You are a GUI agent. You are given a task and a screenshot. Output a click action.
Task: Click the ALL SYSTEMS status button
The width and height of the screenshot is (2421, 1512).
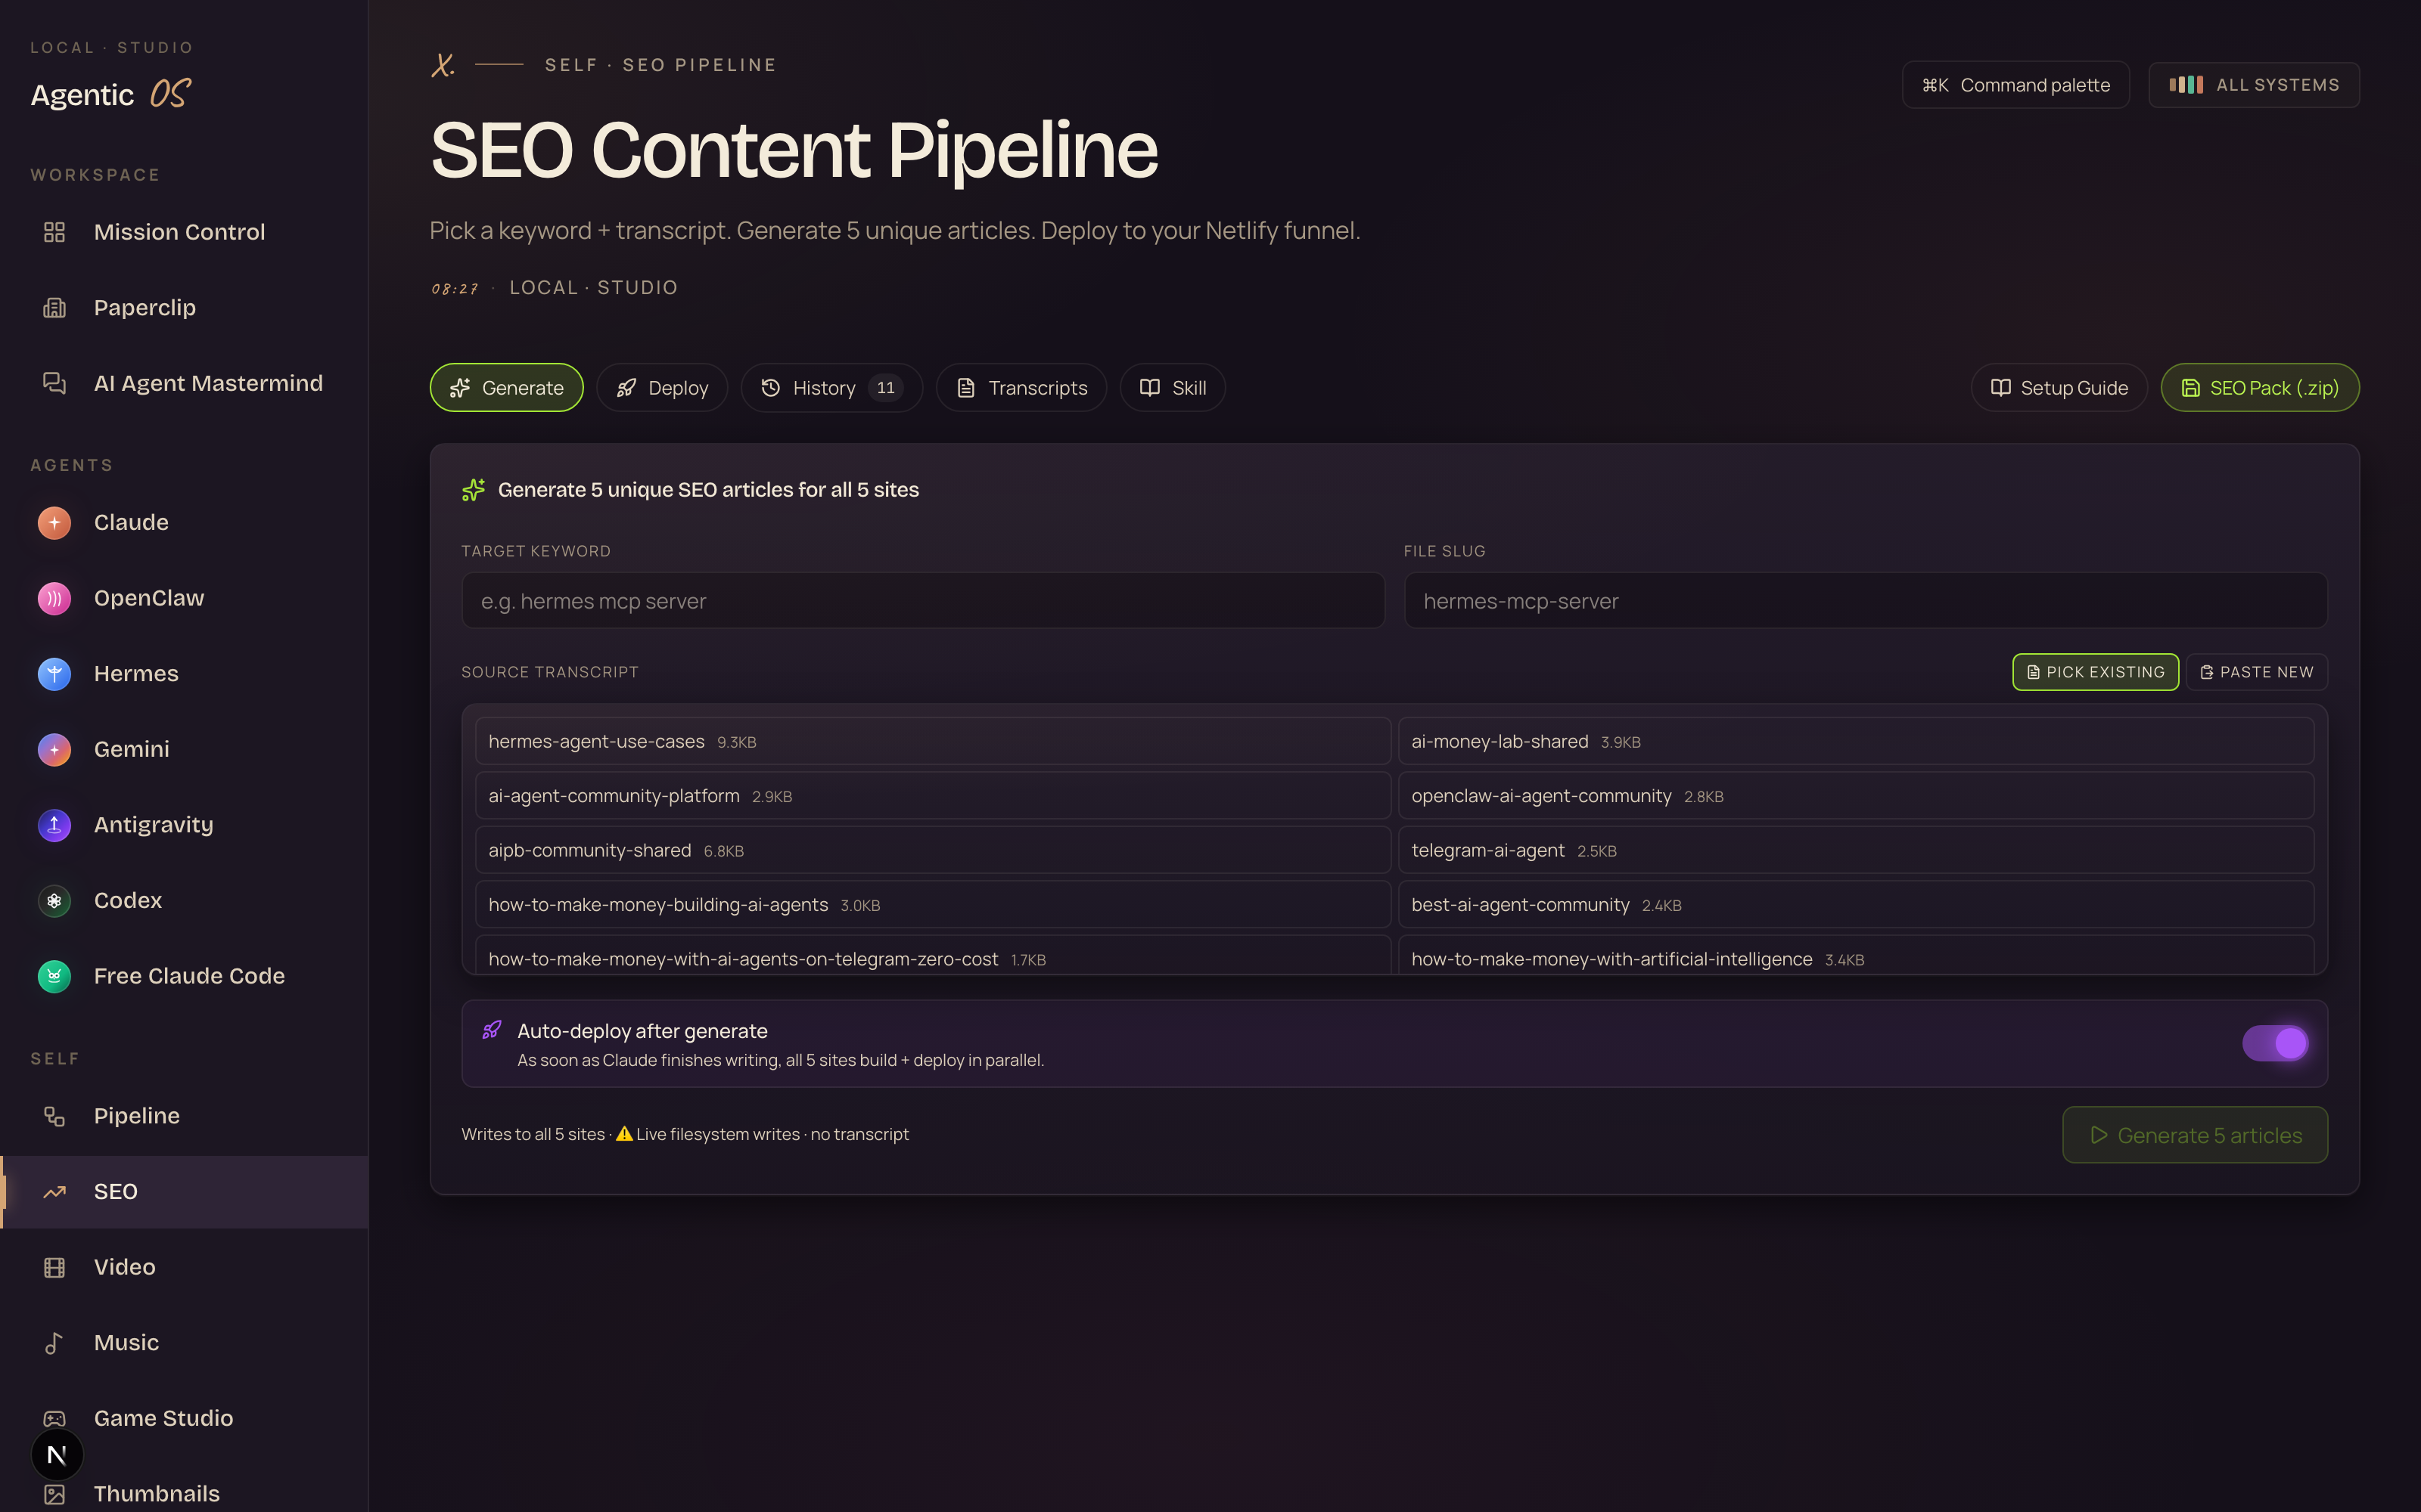click(2254, 85)
